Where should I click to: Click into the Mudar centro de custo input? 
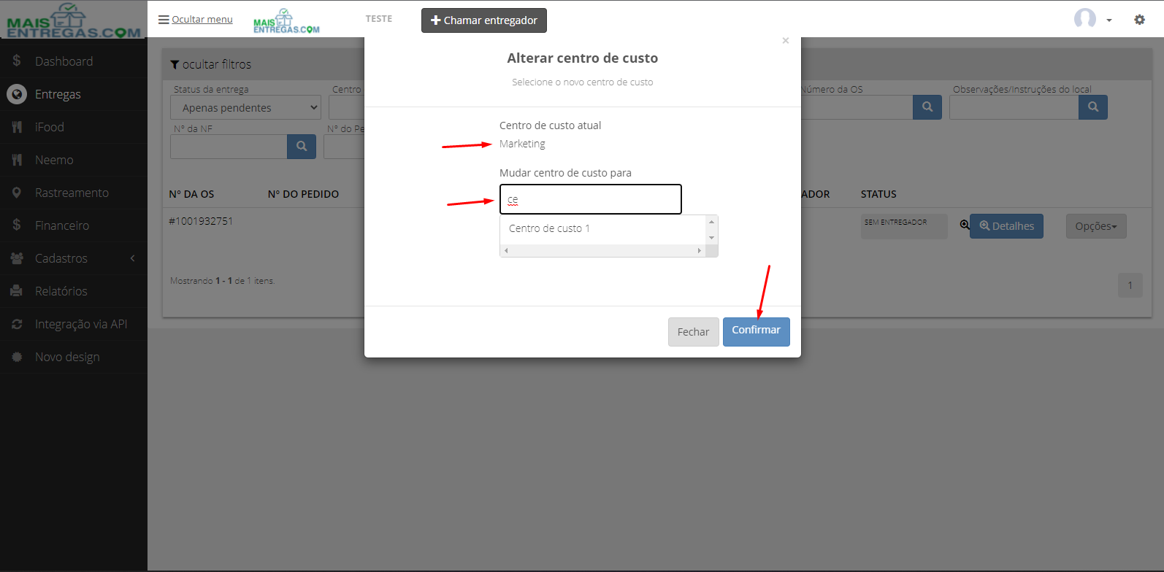[x=591, y=199]
